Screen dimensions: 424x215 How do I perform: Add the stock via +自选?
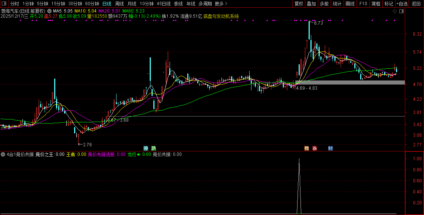coord(402,4)
